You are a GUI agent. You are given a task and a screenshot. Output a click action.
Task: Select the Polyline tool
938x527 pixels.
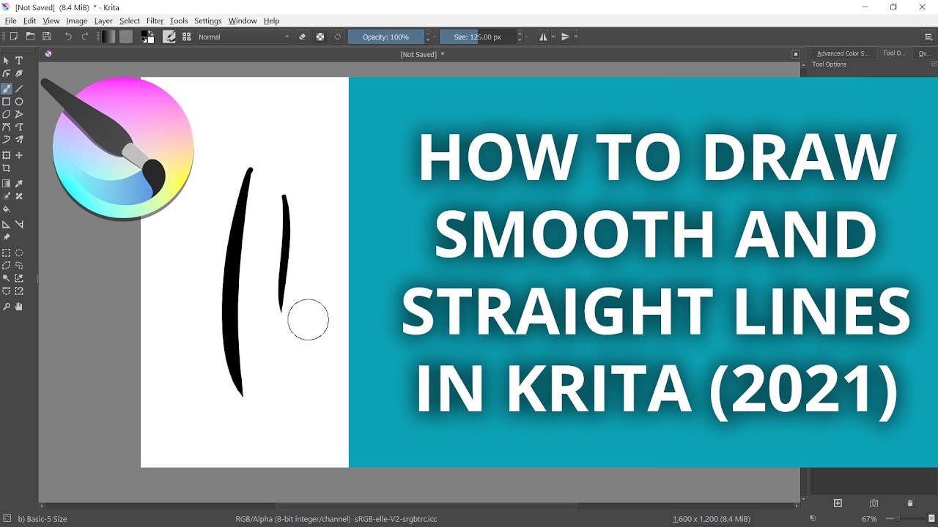pyautogui.click(x=19, y=114)
